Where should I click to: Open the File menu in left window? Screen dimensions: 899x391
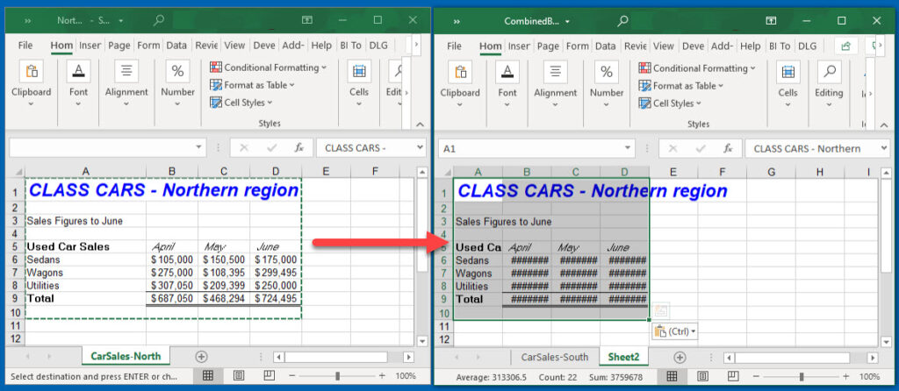(x=25, y=46)
